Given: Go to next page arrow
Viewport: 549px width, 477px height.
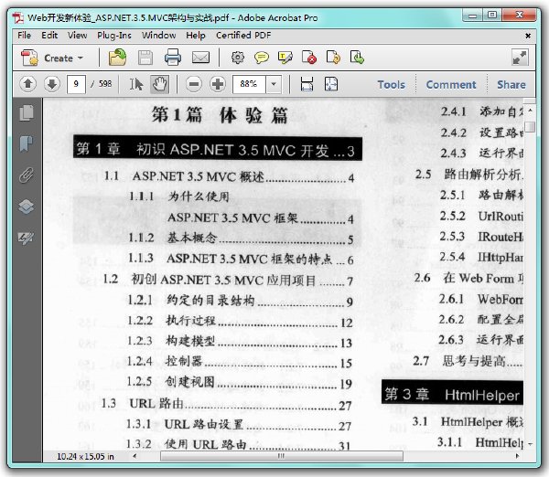Looking at the screenshot, I should [52, 84].
